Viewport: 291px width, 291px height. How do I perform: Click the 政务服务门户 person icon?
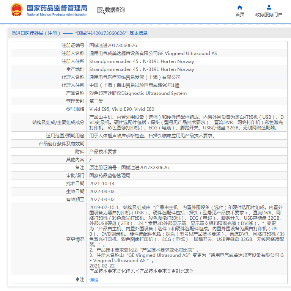[x=269, y=7]
